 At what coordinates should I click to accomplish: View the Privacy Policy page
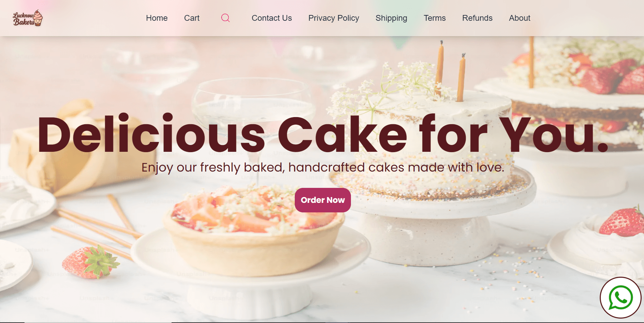(x=334, y=18)
